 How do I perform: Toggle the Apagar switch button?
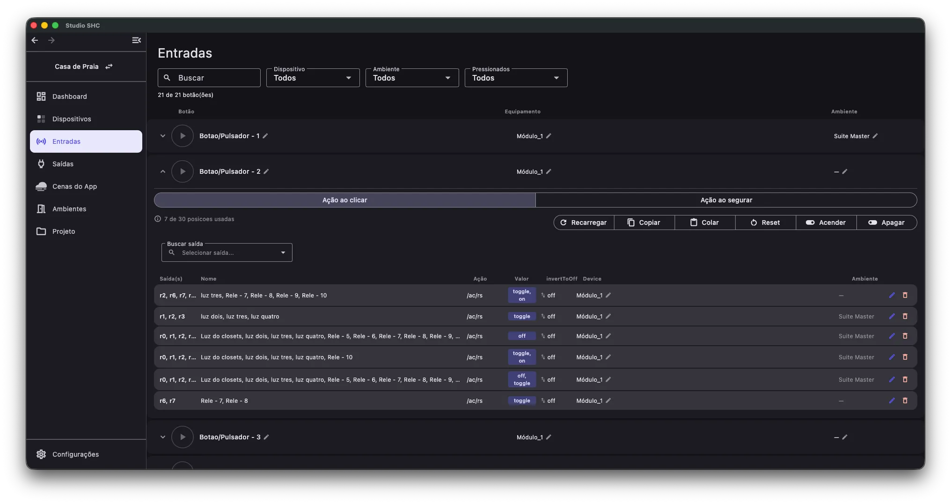[886, 222]
